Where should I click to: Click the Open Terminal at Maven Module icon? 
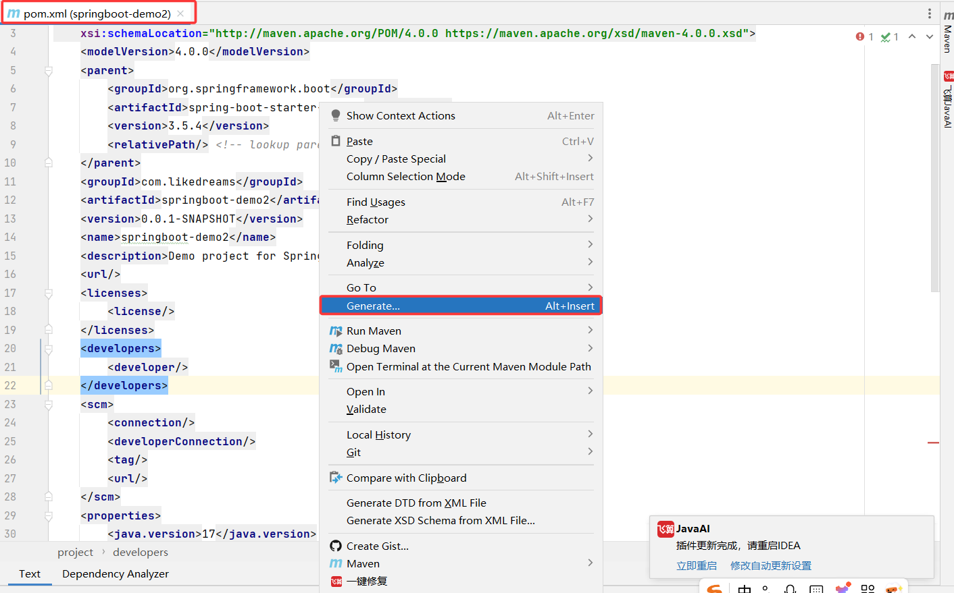336,366
